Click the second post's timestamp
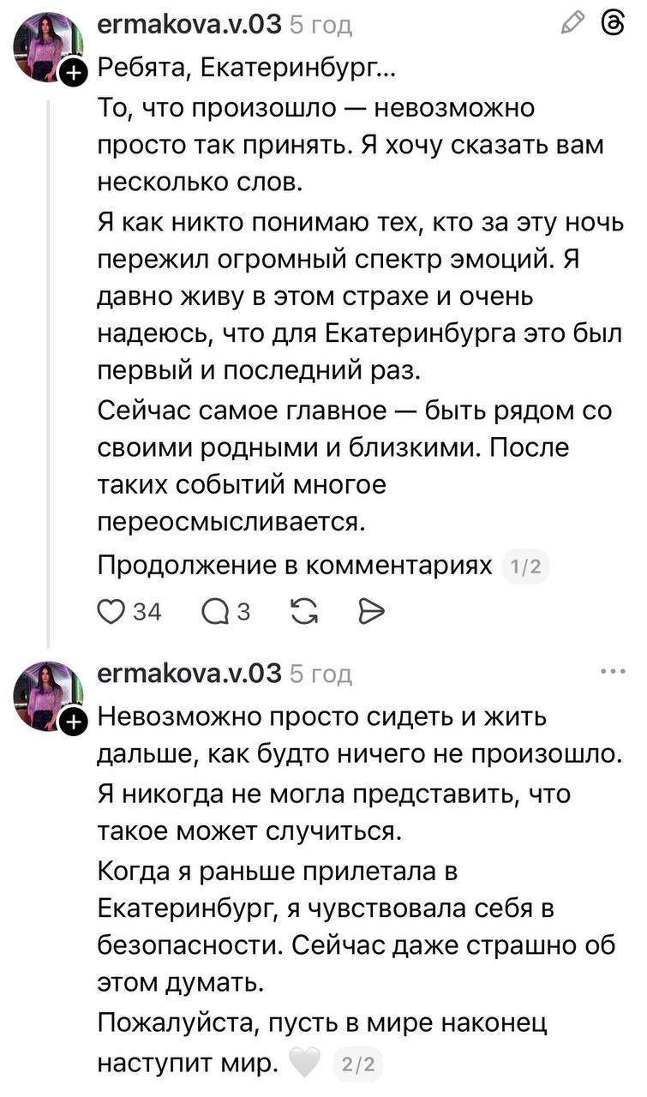 [x=321, y=674]
